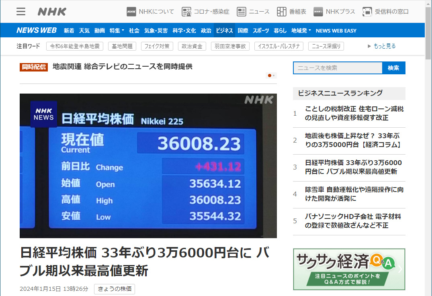Open the 番組表 schedule icon
Viewport: 432px width, 296px height.
point(282,12)
